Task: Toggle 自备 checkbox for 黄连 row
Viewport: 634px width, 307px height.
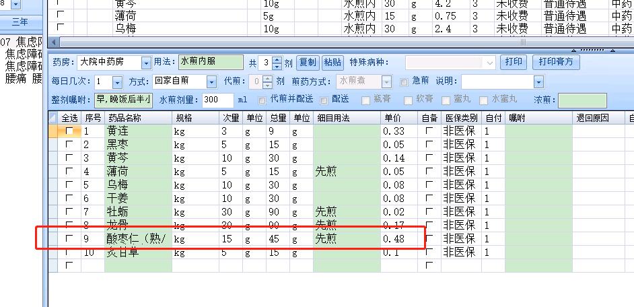Action: (x=429, y=131)
